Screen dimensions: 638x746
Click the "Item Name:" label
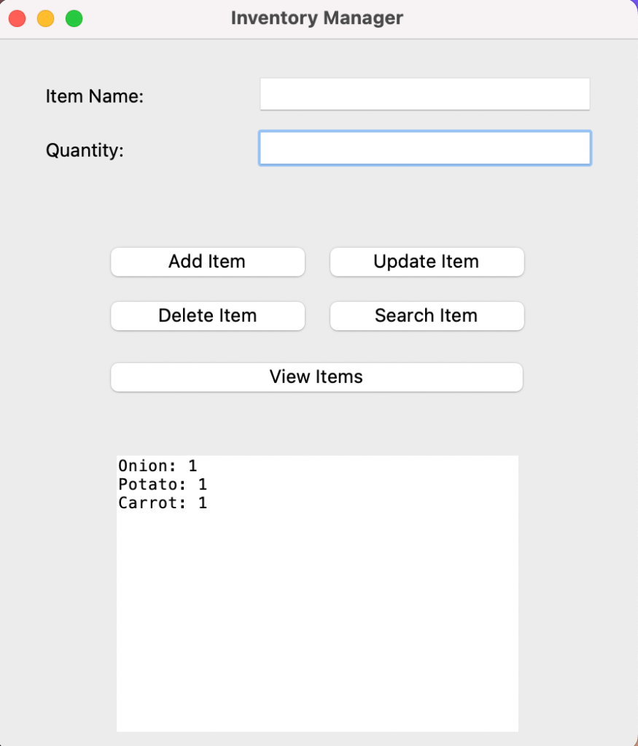pos(95,96)
